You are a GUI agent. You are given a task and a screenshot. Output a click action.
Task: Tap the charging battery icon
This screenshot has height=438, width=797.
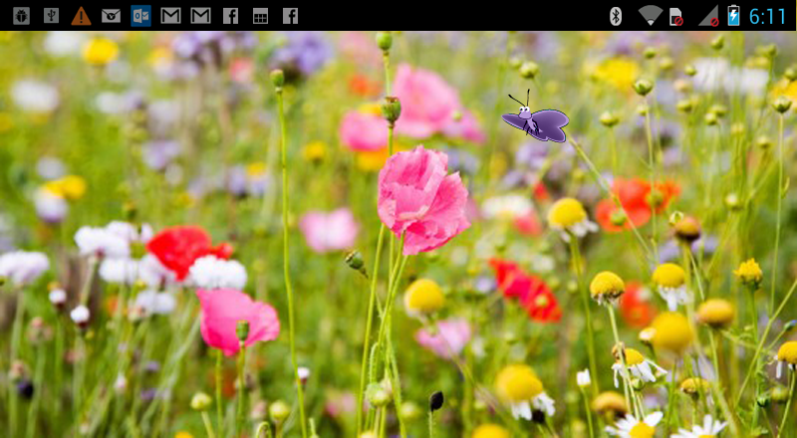(x=733, y=15)
